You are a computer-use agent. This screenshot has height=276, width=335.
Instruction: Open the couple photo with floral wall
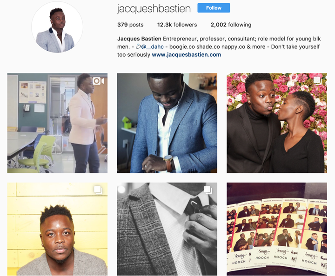point(277,123)
